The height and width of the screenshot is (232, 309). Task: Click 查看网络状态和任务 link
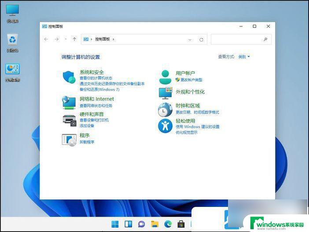[96, 106]
